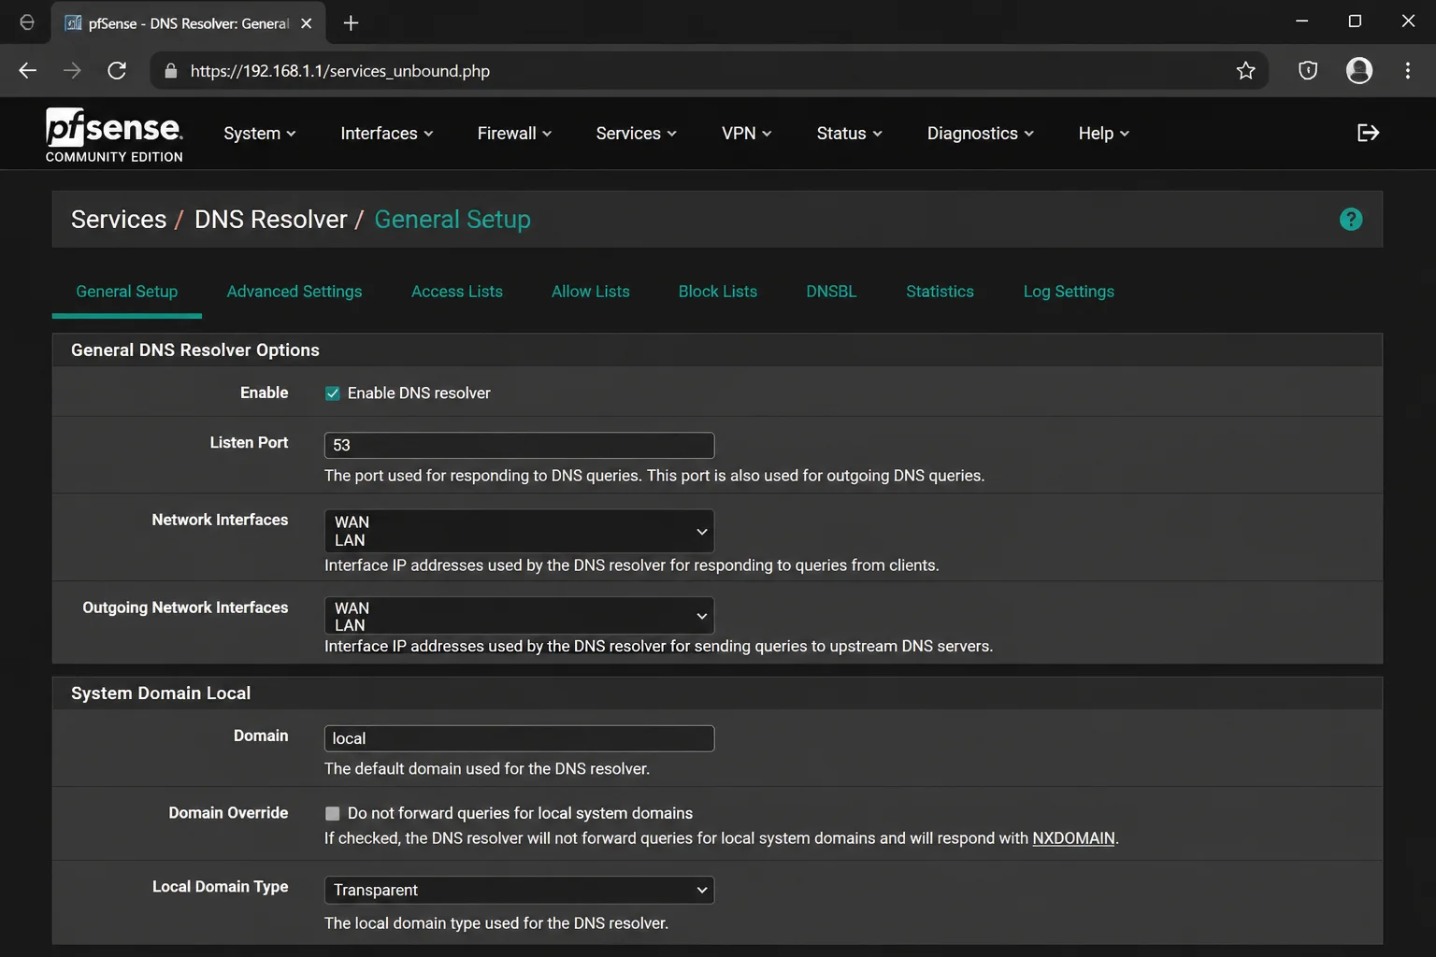The image size is (1436, 957).
Task: Select LAN in Network Interfaces list
Action: (350, 540)
